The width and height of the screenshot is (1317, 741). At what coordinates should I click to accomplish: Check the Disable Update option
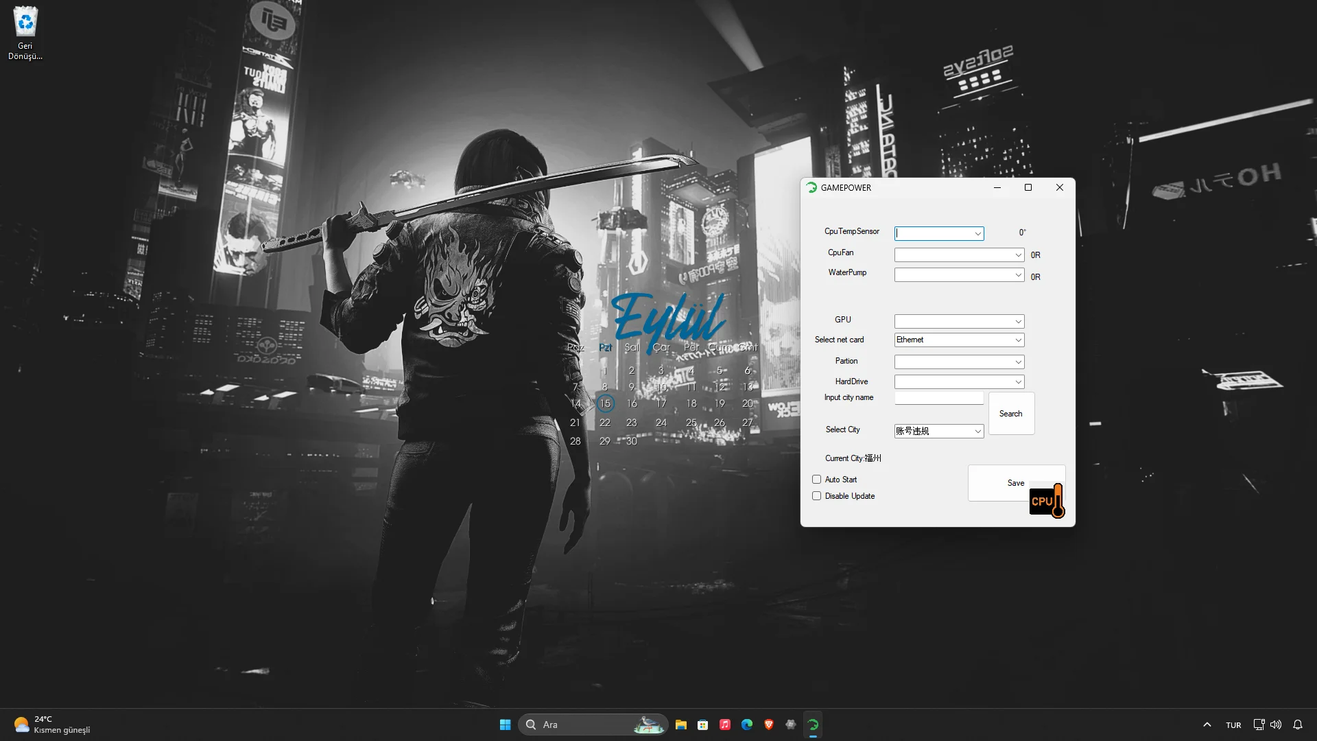pyautogui.click(x=817, y=496)
